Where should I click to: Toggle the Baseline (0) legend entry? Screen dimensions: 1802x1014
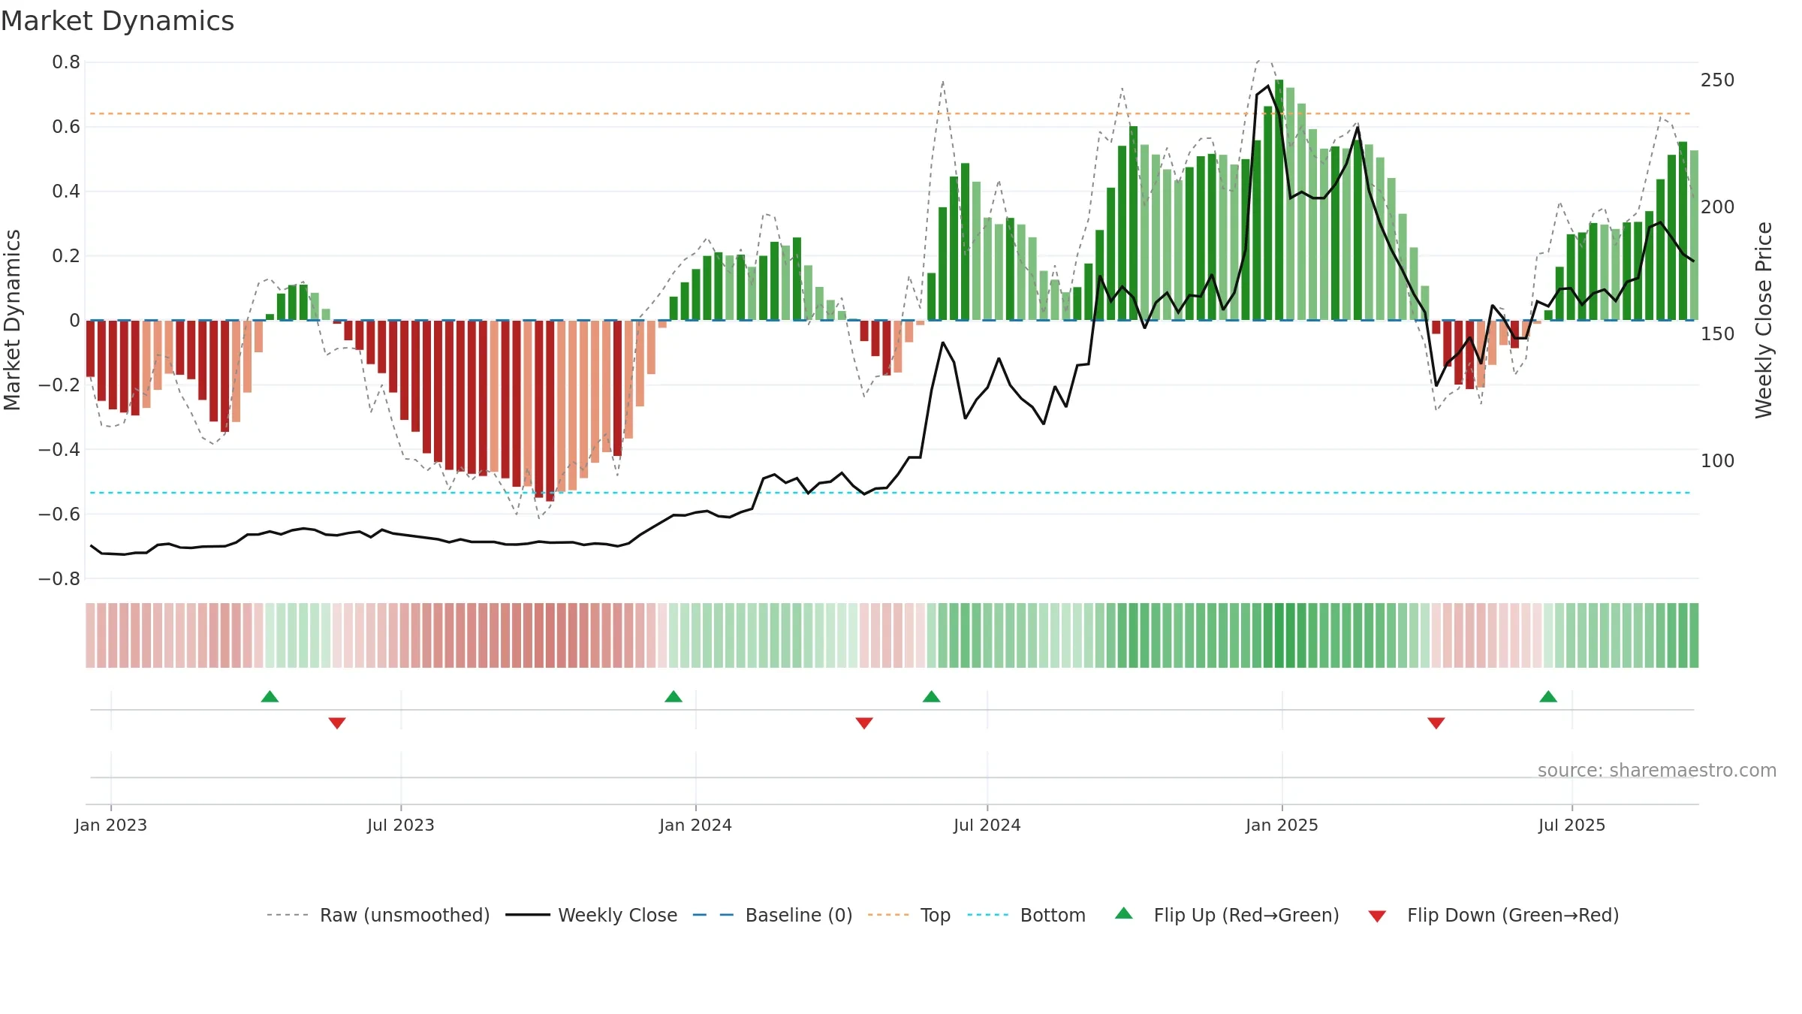point(772,915)
